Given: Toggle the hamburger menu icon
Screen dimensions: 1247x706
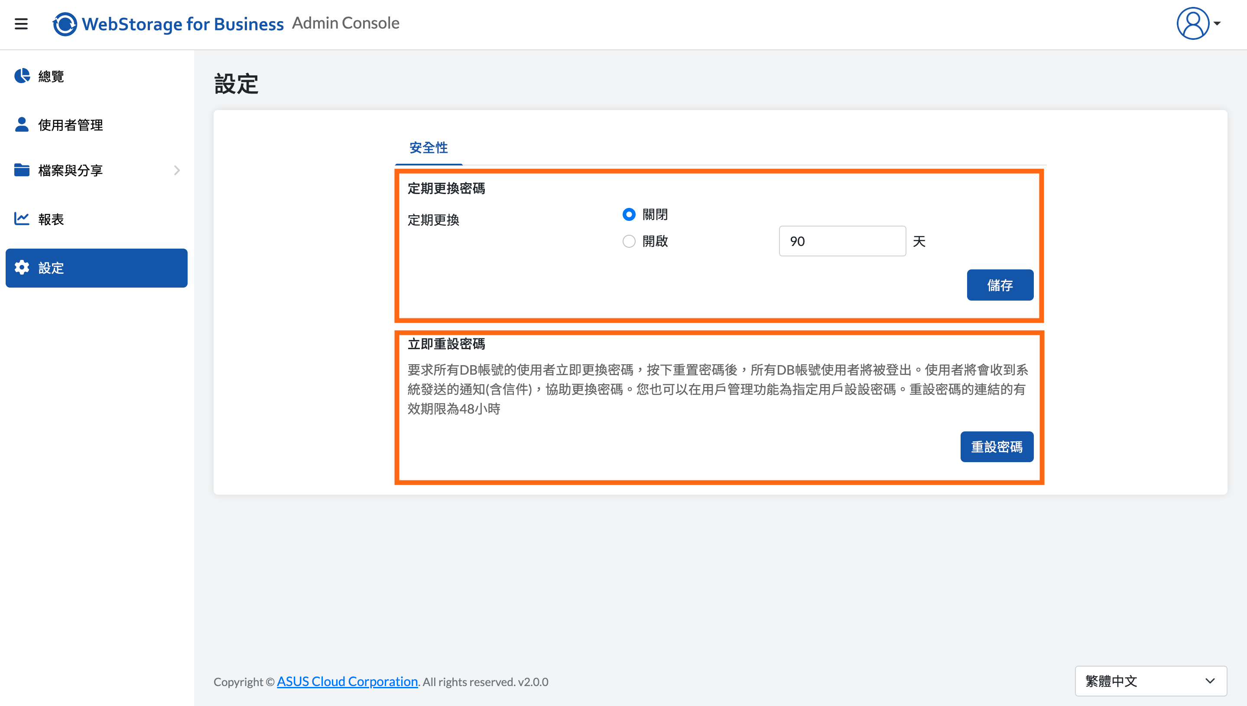Looking at the screenshot, I should 21,24.
